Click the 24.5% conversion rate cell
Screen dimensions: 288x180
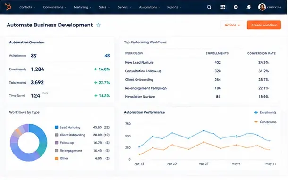[x=263, y=62]
